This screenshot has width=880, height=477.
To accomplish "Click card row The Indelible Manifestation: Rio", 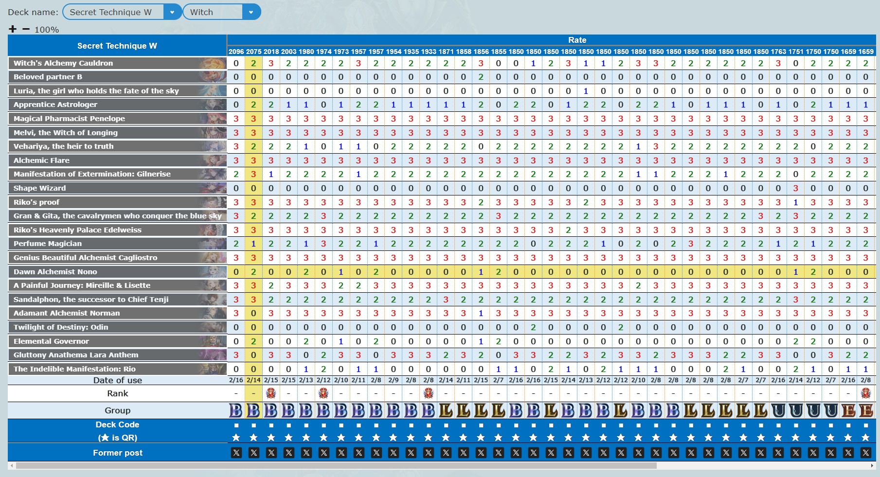I will (x=117, y=369).
